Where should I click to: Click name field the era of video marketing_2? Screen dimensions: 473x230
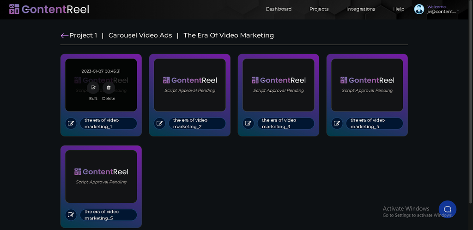click(197, 124)
